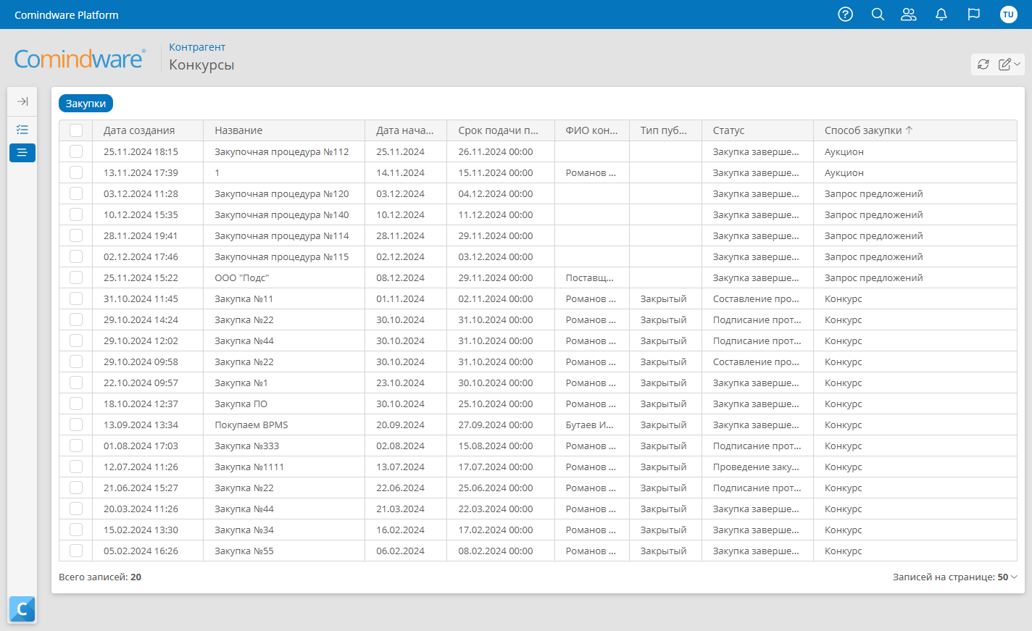1032x631 pixels.
Task: Open the flag icon in header
Action: pyautogui.click(x=974, y=14)
